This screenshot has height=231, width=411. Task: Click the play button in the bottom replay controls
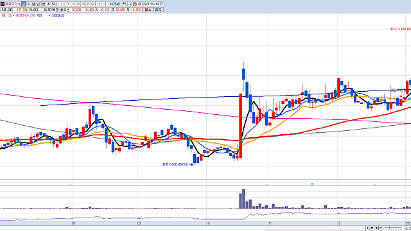click(x=368, y=228)
